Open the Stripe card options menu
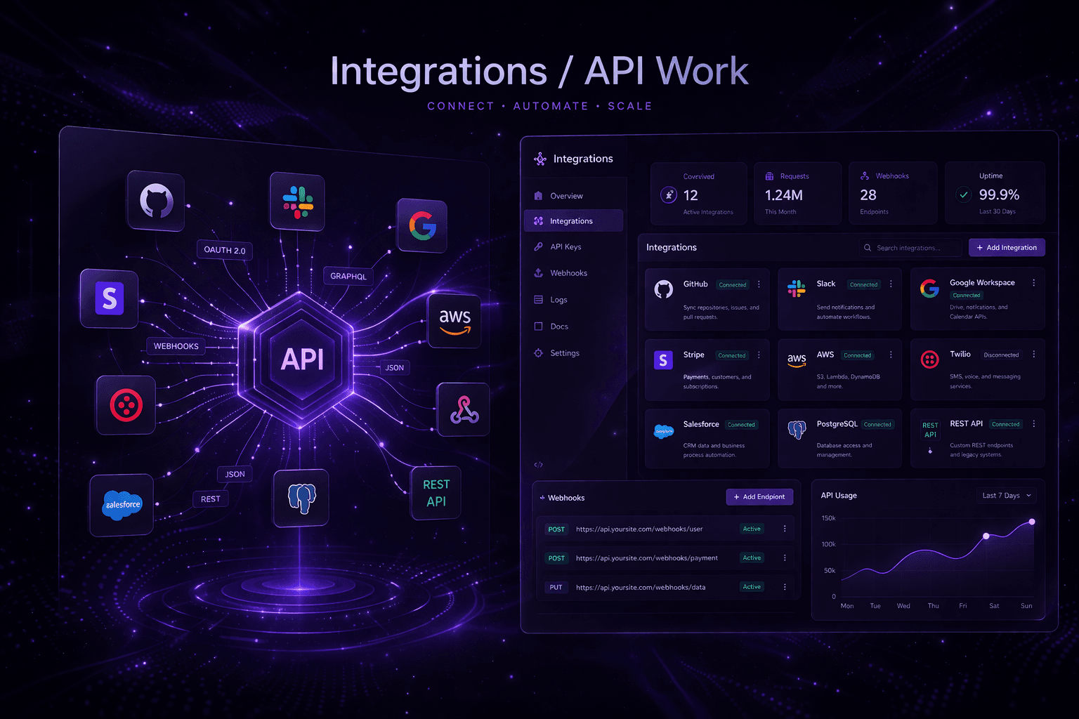Viewport: 1079px width, 719px height. coord(759,355)
